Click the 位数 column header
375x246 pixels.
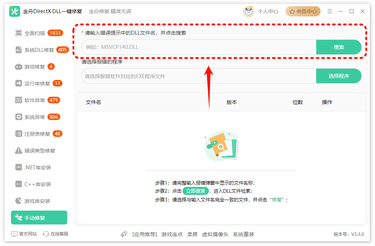[298, 102]
